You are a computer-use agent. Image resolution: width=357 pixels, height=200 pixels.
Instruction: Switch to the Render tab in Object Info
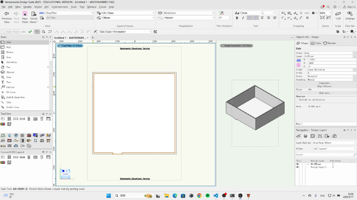pos(330,43)
